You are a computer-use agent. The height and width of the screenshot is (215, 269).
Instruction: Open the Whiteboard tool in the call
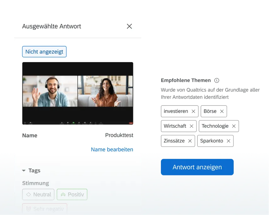tap(101, 122)
